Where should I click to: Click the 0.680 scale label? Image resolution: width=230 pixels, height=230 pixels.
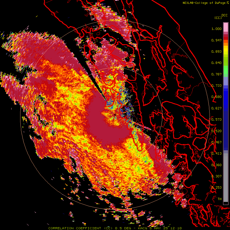[x=216, y=97]
